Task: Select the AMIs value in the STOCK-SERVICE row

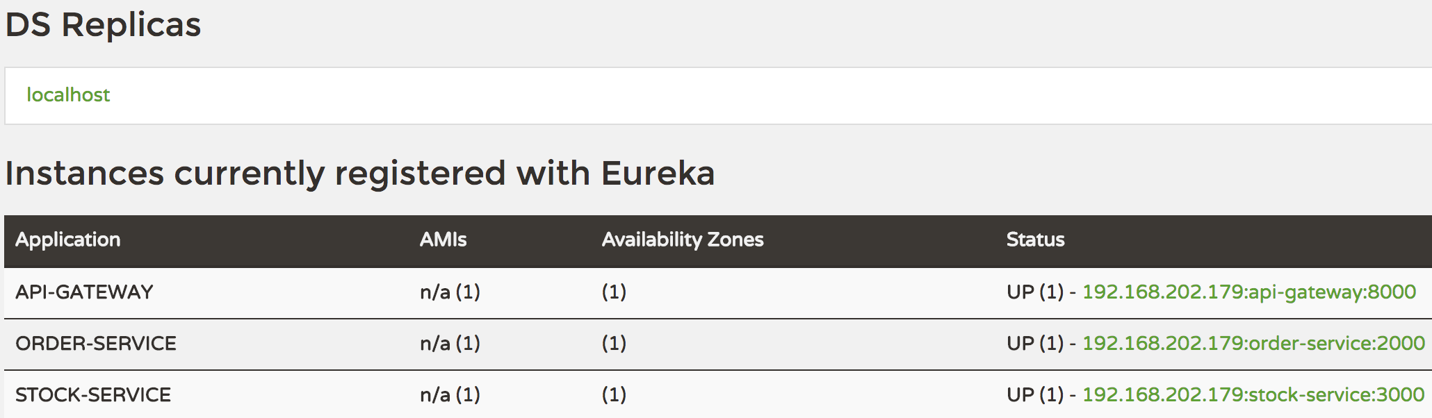Action: coord(450,395)
